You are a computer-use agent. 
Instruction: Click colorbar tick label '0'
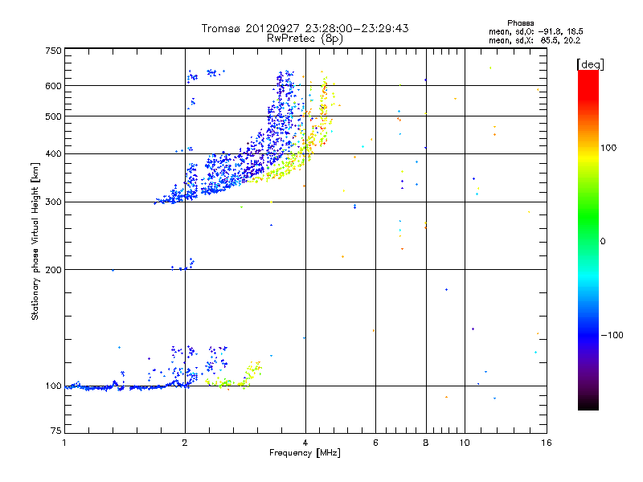click(603, 242)
